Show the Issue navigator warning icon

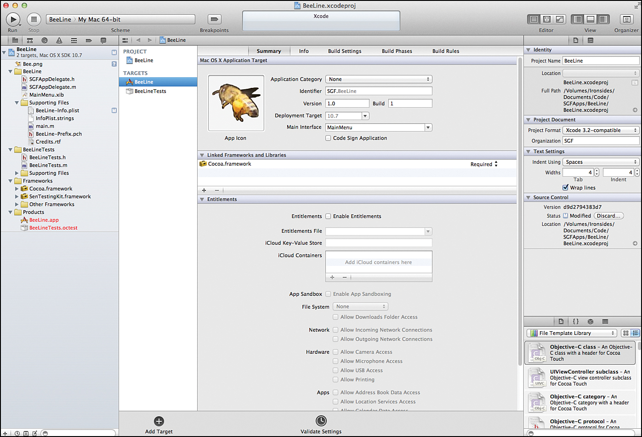point(59,40)
